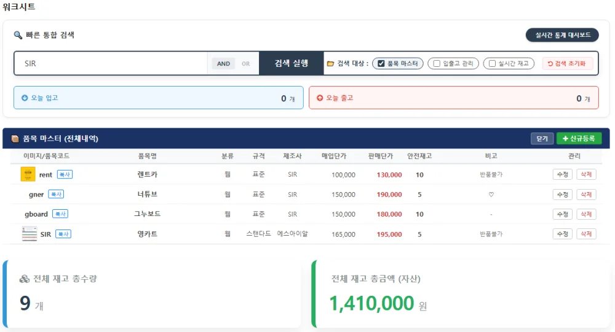Copy the gboard item with 복사
Viewport: 615px width, 332px height.
click(x=60, y=214)
